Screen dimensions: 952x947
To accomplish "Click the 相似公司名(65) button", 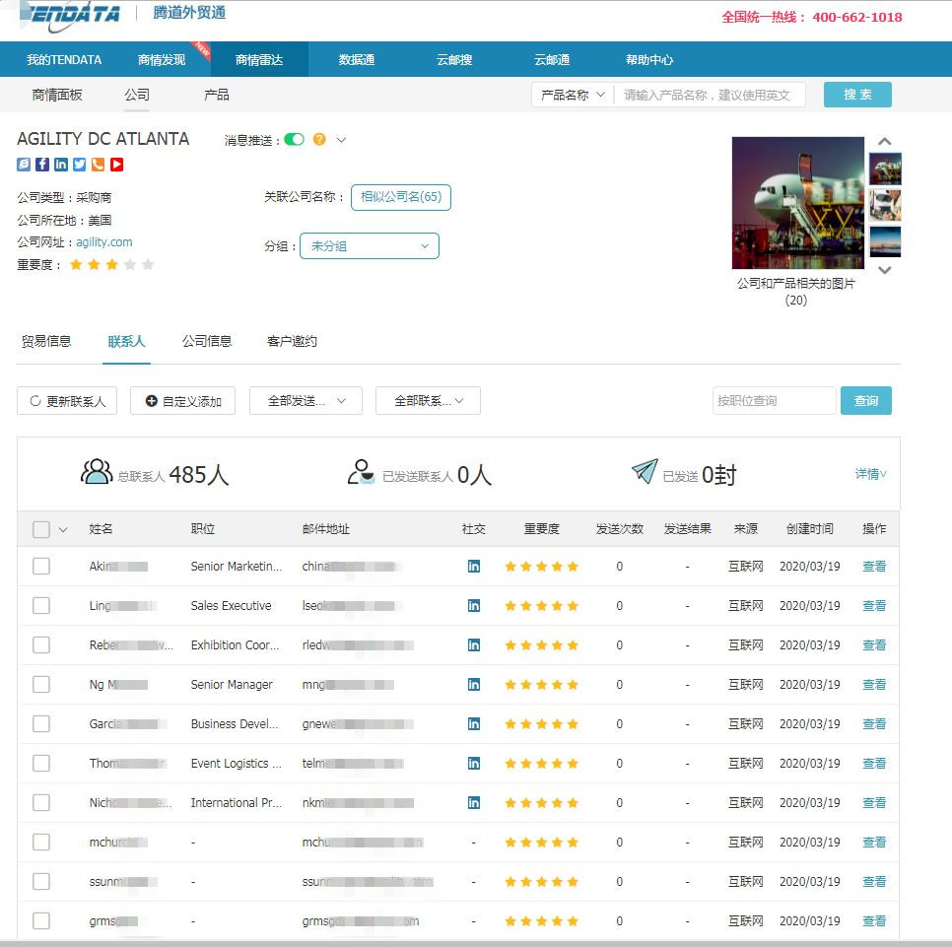I will click(x=401, y=197).
